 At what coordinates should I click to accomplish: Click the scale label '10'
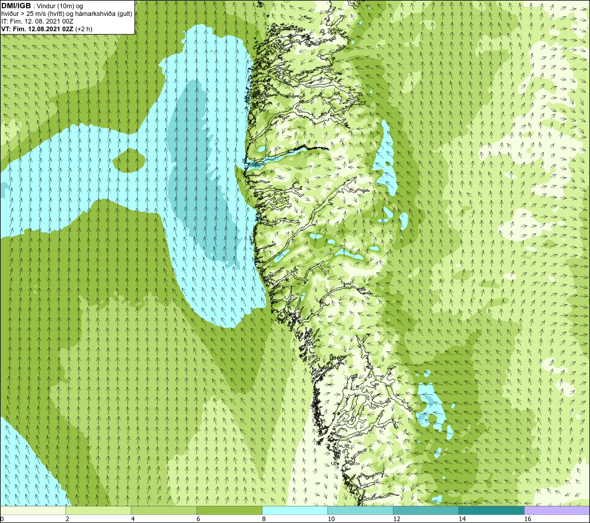(x=331, y=519)
